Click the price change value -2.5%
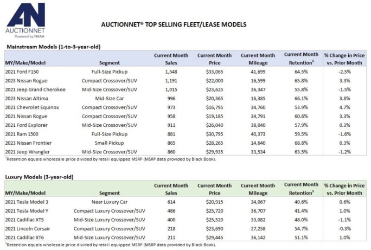 click(344, 72)
